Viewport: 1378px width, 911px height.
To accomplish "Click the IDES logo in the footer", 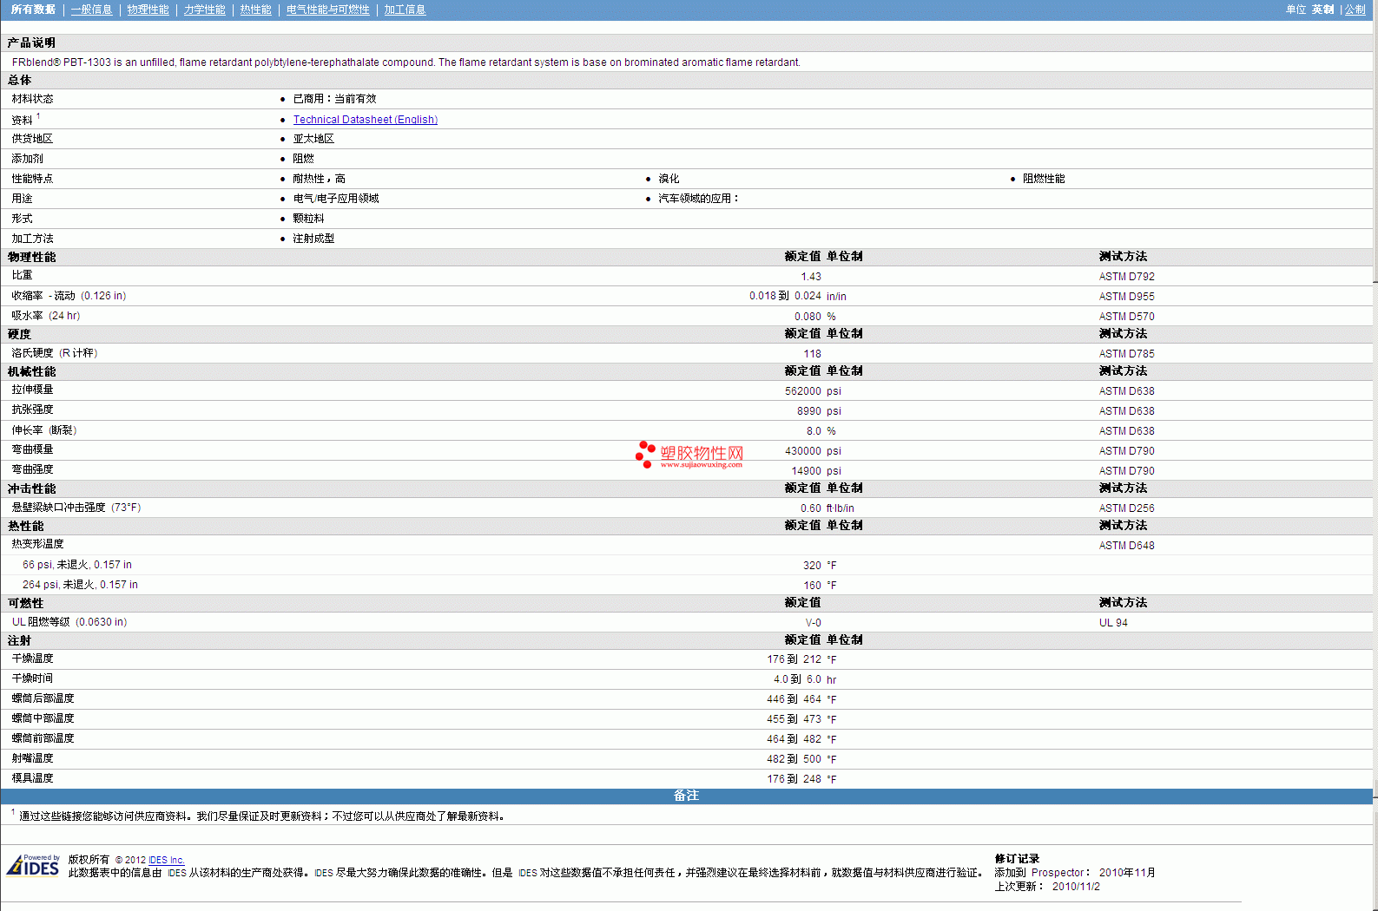I will pos(33,866).
